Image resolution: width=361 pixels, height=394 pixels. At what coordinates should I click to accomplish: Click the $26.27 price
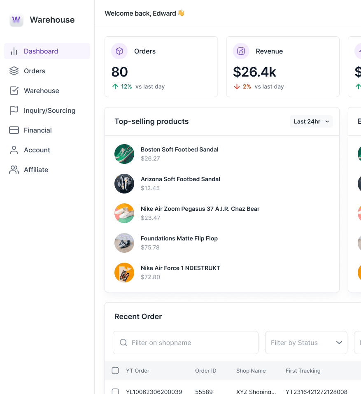click(x=150, y=159)
